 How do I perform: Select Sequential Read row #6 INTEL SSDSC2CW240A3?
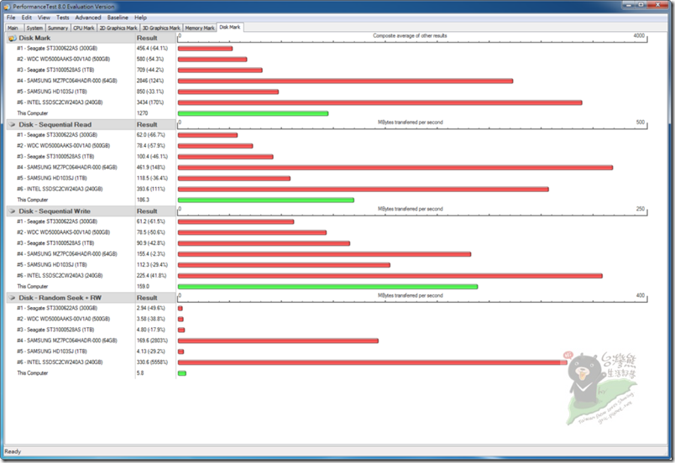point(60,189)
